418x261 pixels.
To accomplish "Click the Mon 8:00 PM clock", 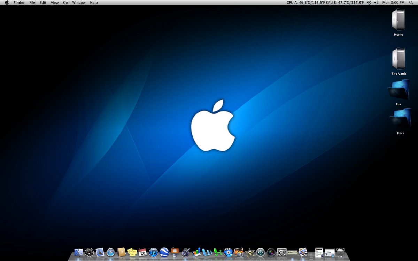I will pyautogui.click(x=393, y=2).
